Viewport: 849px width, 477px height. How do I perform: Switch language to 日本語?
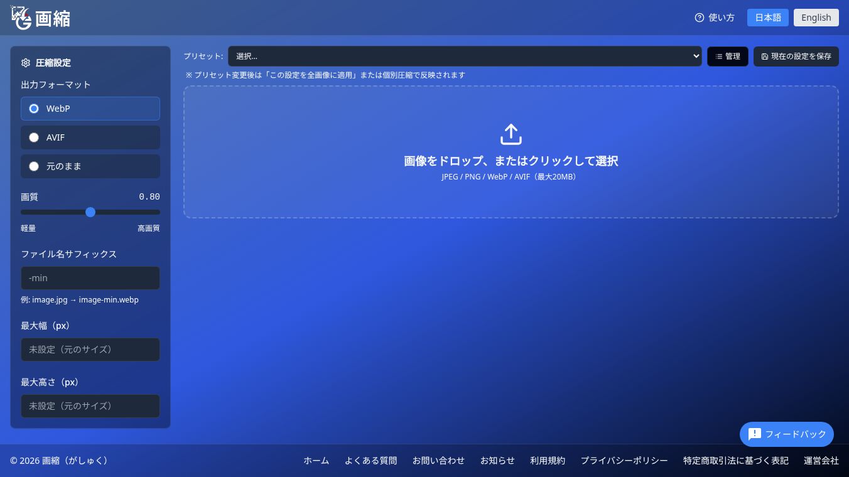(x=768, y=18)
